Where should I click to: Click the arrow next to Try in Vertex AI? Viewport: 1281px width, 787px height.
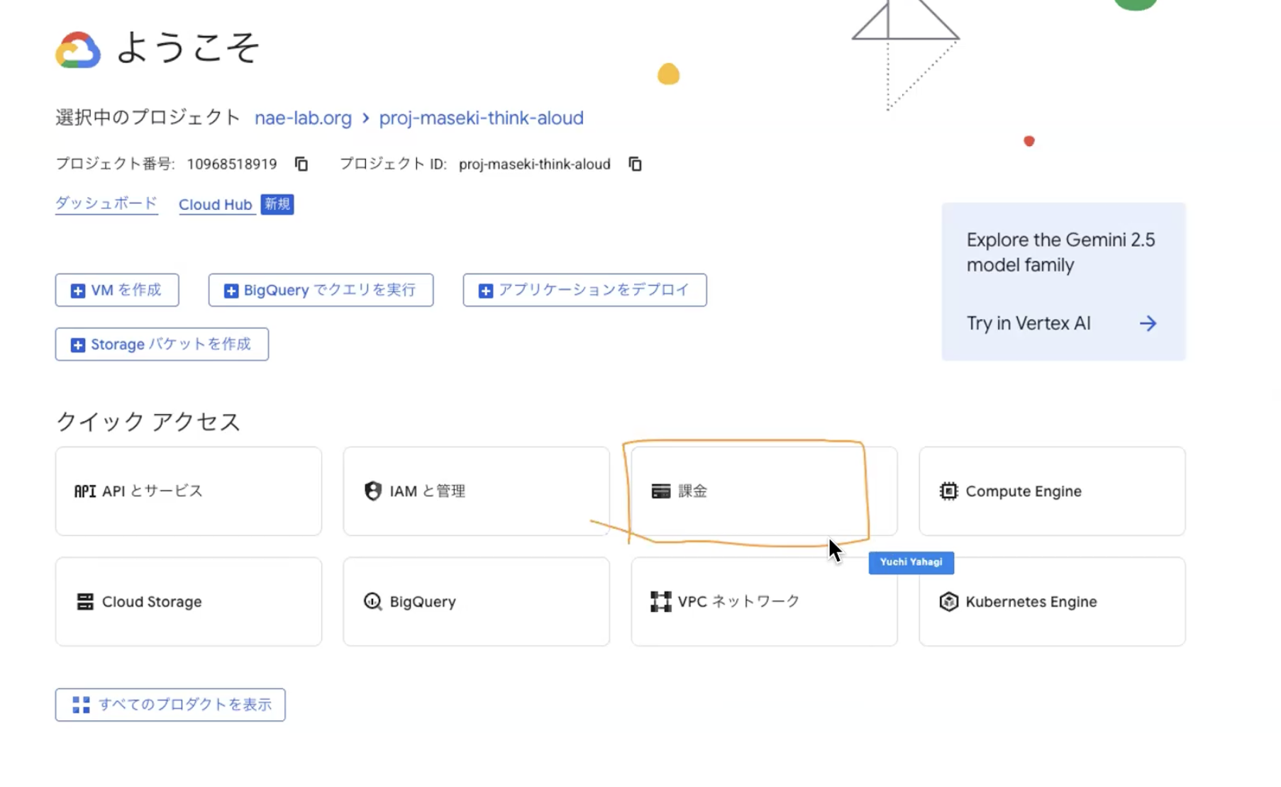pyautogui.click(x=1148, y=324)
